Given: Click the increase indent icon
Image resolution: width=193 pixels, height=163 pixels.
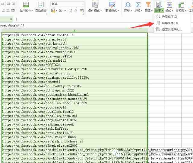Looking at the screenshot, I should (13, 4).
